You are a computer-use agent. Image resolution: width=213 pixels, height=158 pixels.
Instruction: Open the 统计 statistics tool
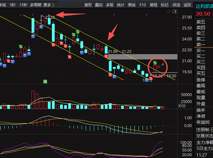pyautogui.click(x=120, y=5)
